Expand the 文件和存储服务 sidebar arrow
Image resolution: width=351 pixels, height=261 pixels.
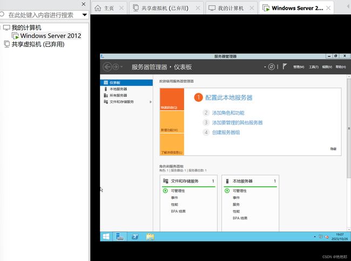[x=151, y=102]
